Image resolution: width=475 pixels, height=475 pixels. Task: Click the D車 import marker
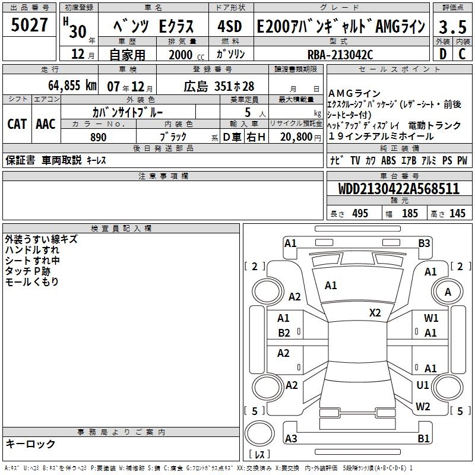point(232,137)
